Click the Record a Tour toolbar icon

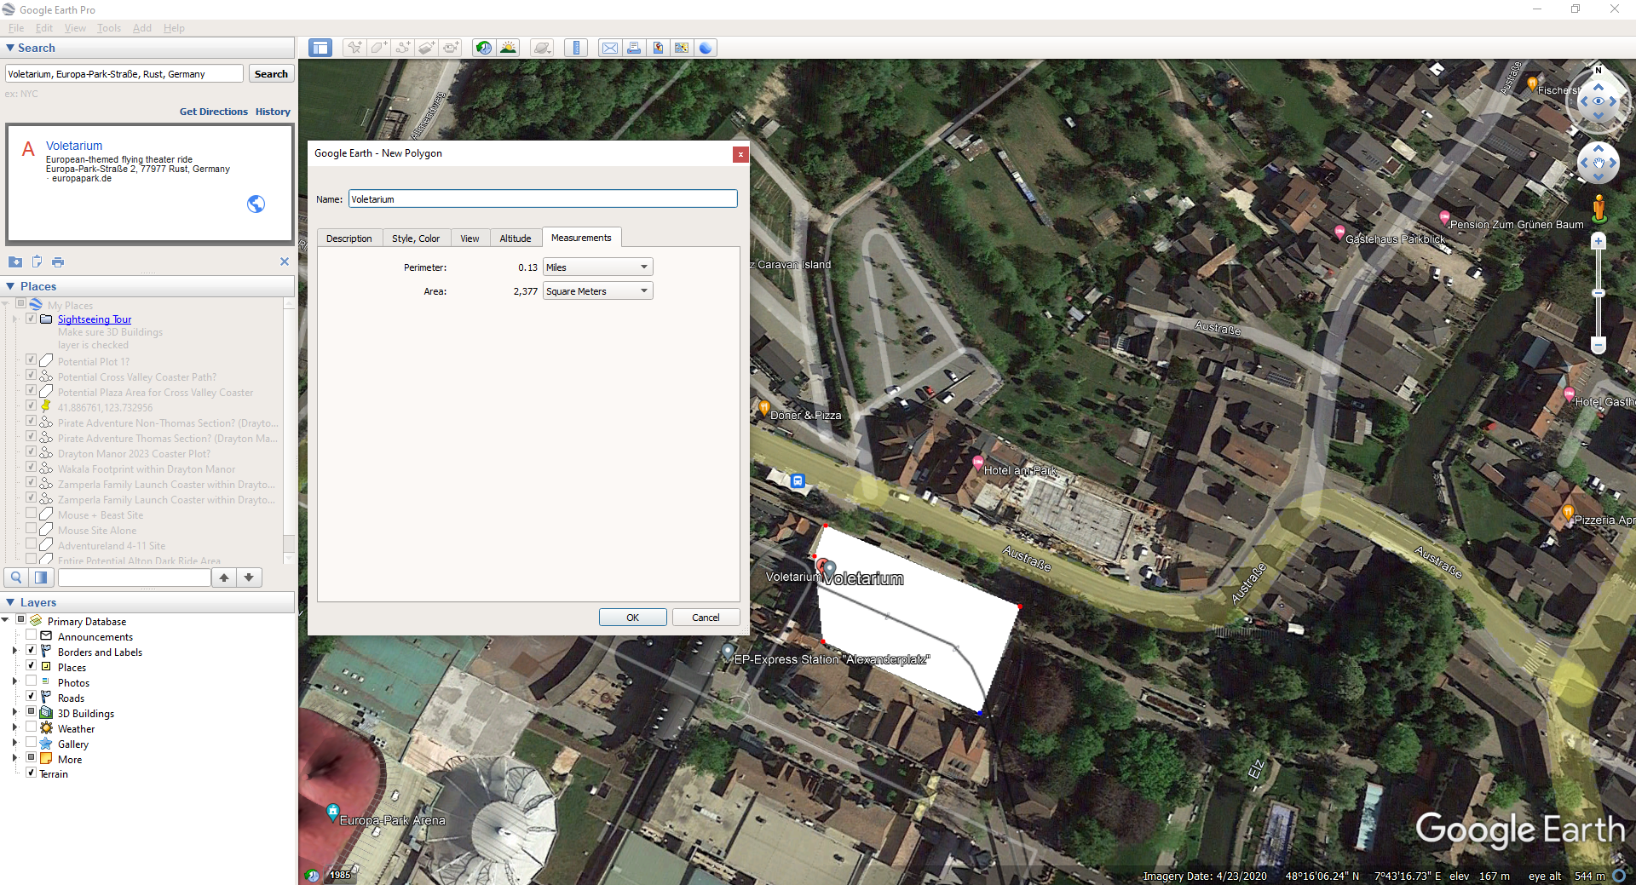(x=451, y=48)
